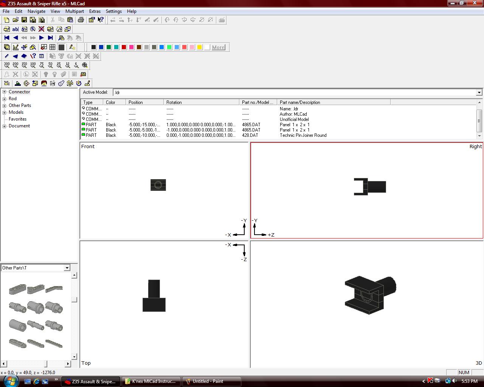Open the Navigate menu

click(36, 11)
